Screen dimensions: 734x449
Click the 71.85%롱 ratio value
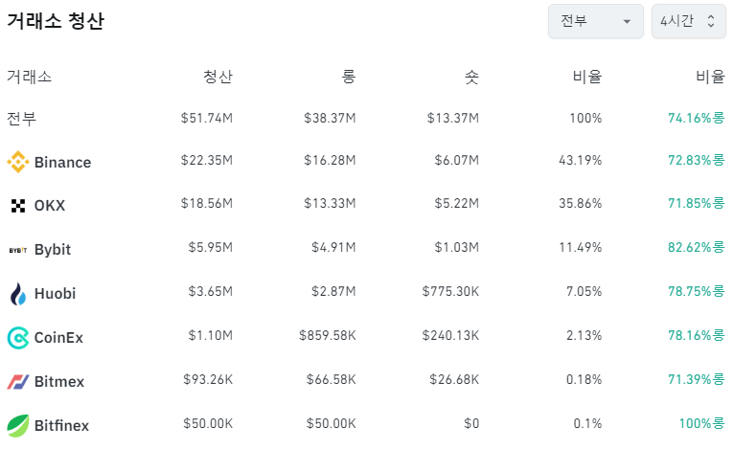(696, 204)
